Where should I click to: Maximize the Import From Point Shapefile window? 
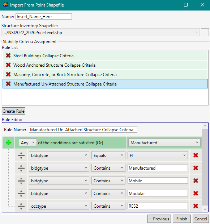(x=186, y=5)
